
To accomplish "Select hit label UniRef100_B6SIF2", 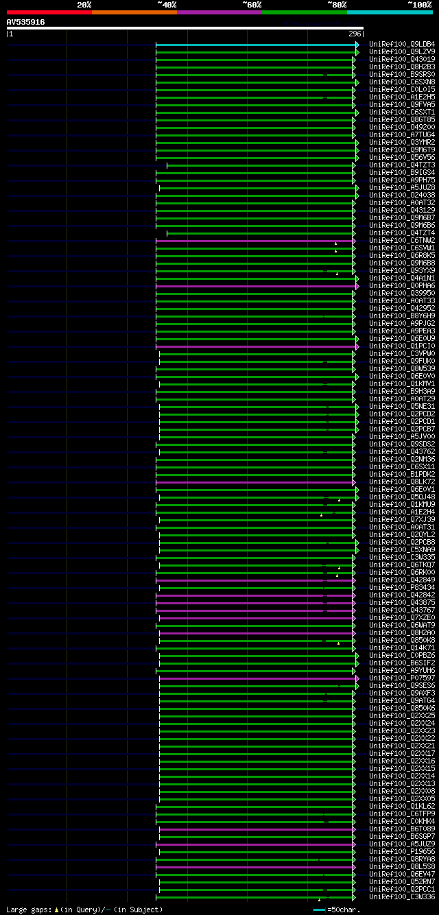I will (402, 663).
